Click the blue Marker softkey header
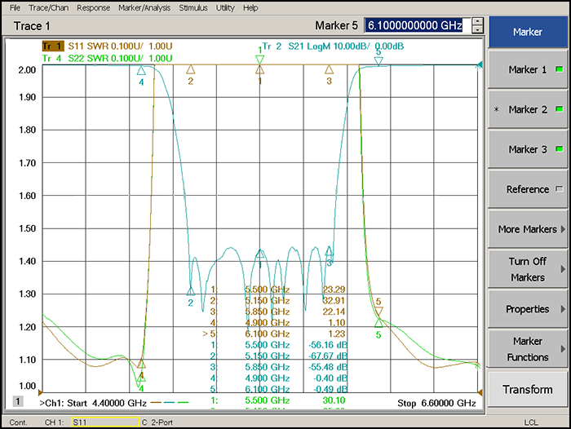 (528, 32)
